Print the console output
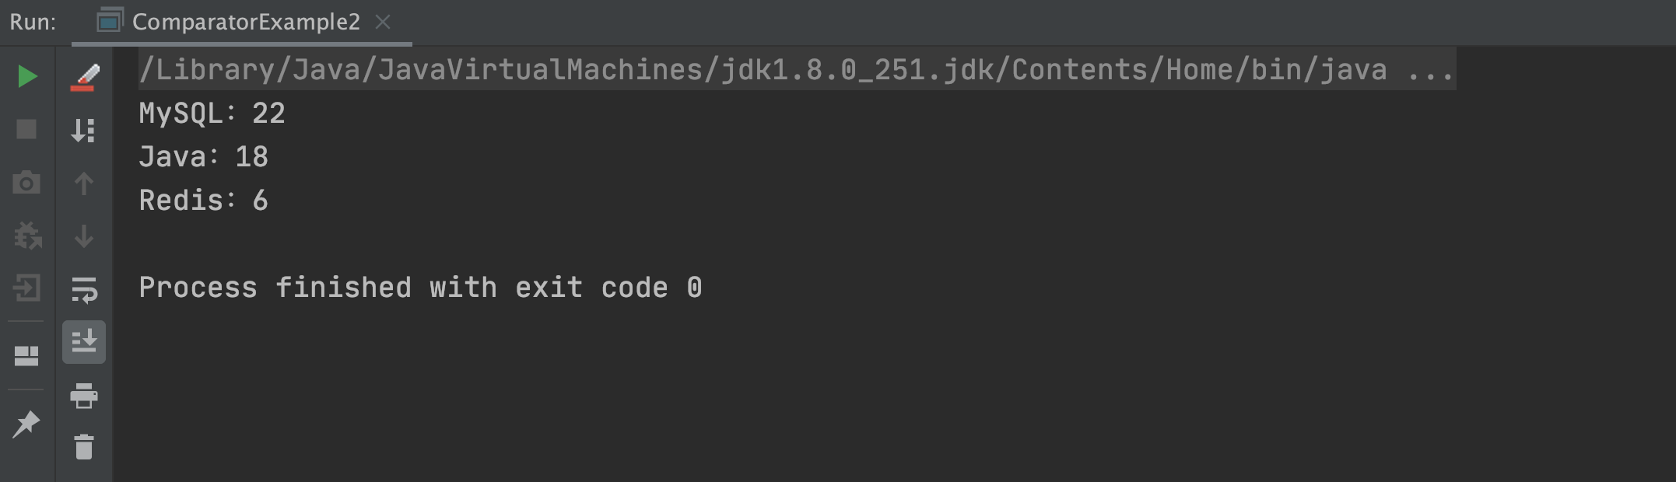Screen dimensions: 1676x482 click(83, 396)
